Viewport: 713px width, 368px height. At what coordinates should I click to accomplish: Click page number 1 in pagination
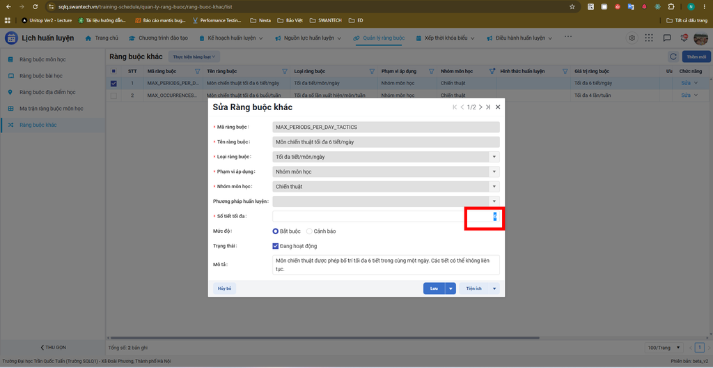[699, 348]
